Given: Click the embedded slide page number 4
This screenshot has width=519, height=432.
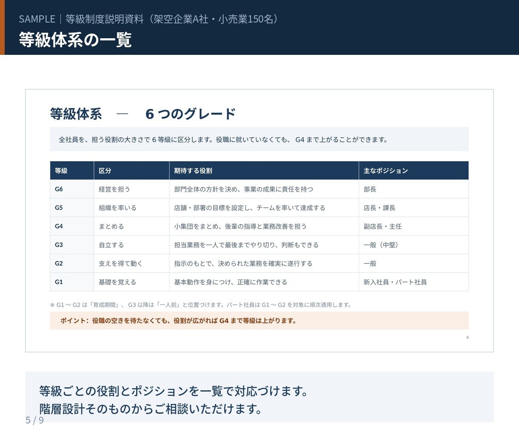Looking at the screenshot, I should (467, 338).
